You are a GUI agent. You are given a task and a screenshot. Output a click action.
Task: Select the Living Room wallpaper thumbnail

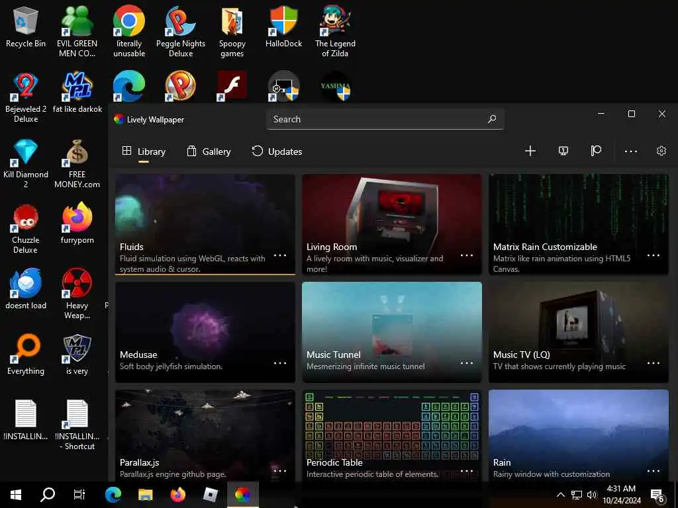(x=392, y=224)
